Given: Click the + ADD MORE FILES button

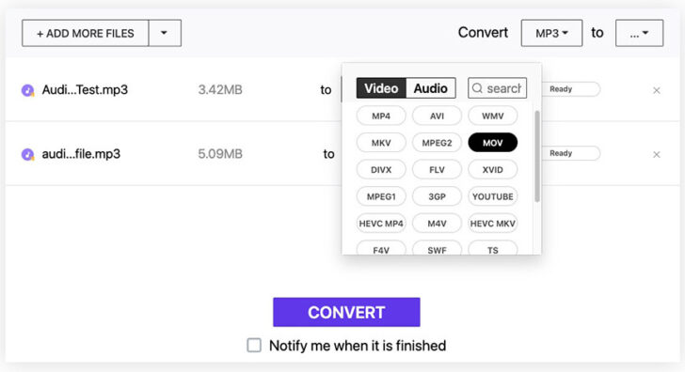Looking at the screenshot, I should click(86, 33).
